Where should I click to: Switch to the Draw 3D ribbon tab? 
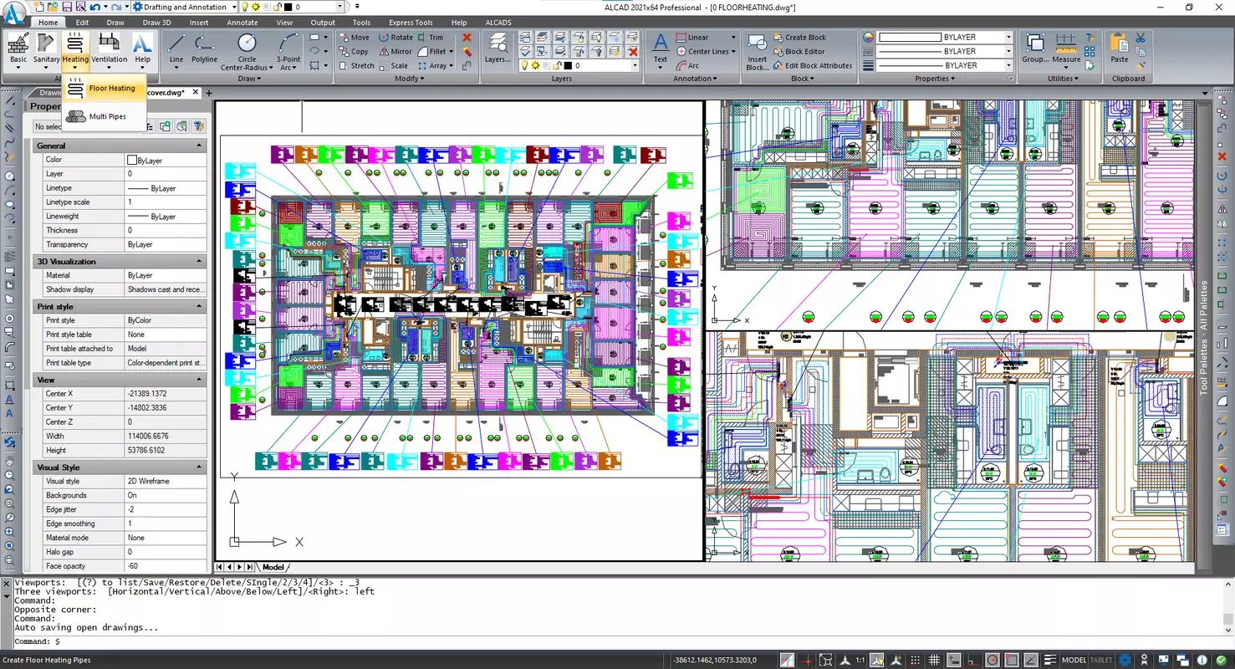[x=156, y=23]
